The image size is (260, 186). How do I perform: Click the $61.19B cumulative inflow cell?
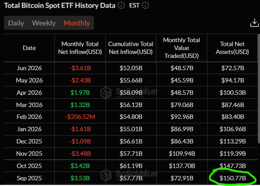click(131, 166)
